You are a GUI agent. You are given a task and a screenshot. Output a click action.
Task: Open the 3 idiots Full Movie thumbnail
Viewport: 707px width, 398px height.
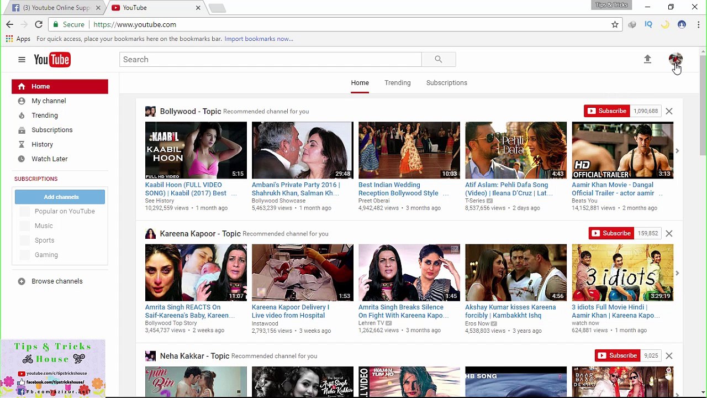coord(622,273)
